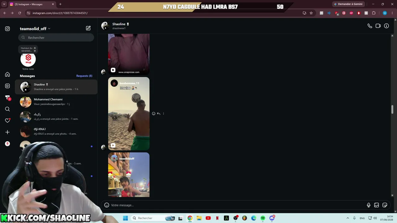Open sticker or GIF picker icon

coord(385,205)
